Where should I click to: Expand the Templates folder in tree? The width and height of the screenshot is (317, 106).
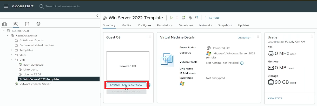11,50
